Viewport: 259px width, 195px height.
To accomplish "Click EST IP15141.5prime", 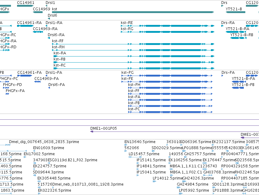I will pos(151,160).
